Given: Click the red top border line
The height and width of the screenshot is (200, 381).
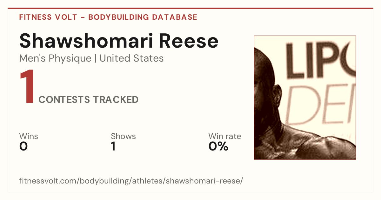Looking at the screenshot, I should [190, 8].
